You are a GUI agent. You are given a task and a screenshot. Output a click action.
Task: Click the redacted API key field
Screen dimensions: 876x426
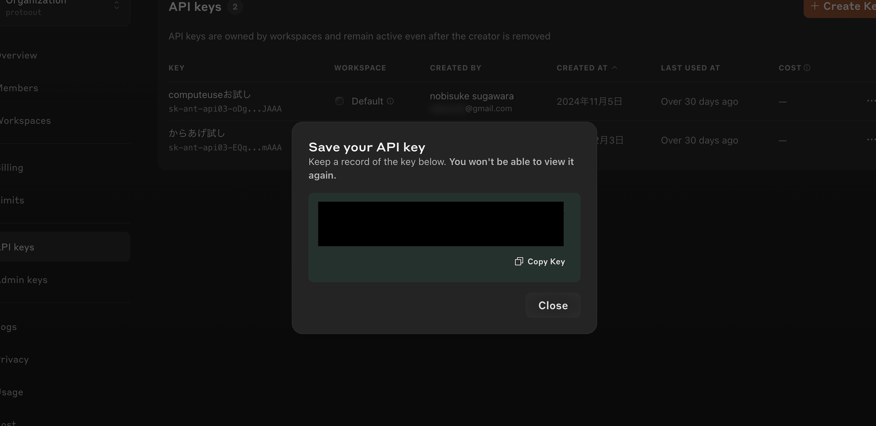(x=441, y=224)
